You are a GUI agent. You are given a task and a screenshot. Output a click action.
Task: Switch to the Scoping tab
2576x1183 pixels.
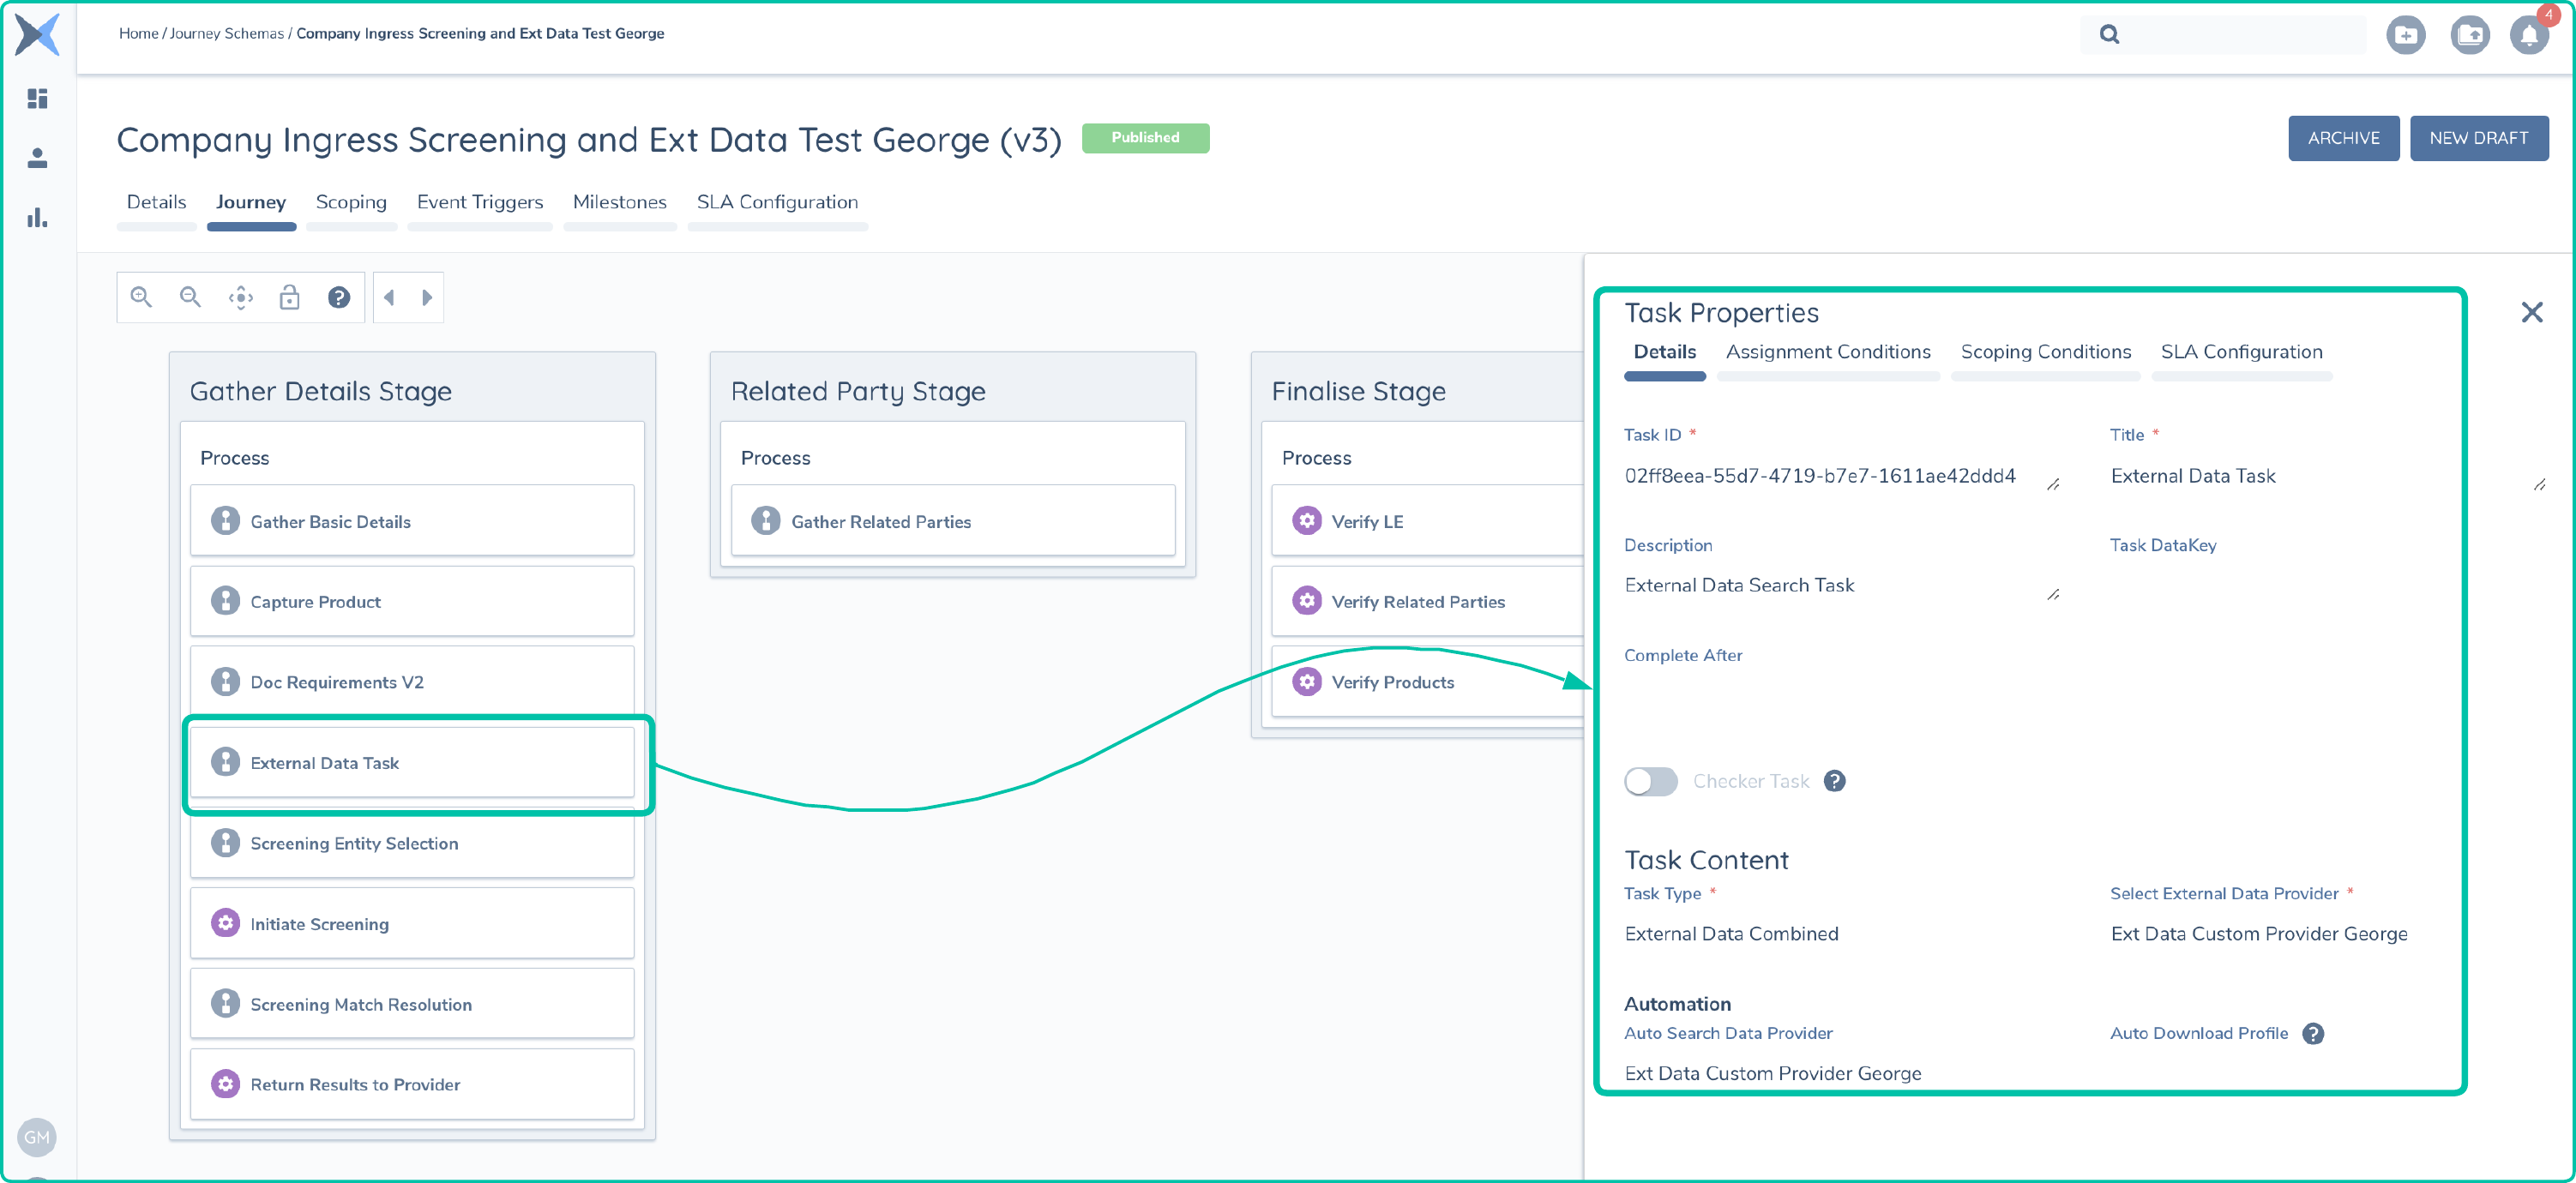click(351, 202)
